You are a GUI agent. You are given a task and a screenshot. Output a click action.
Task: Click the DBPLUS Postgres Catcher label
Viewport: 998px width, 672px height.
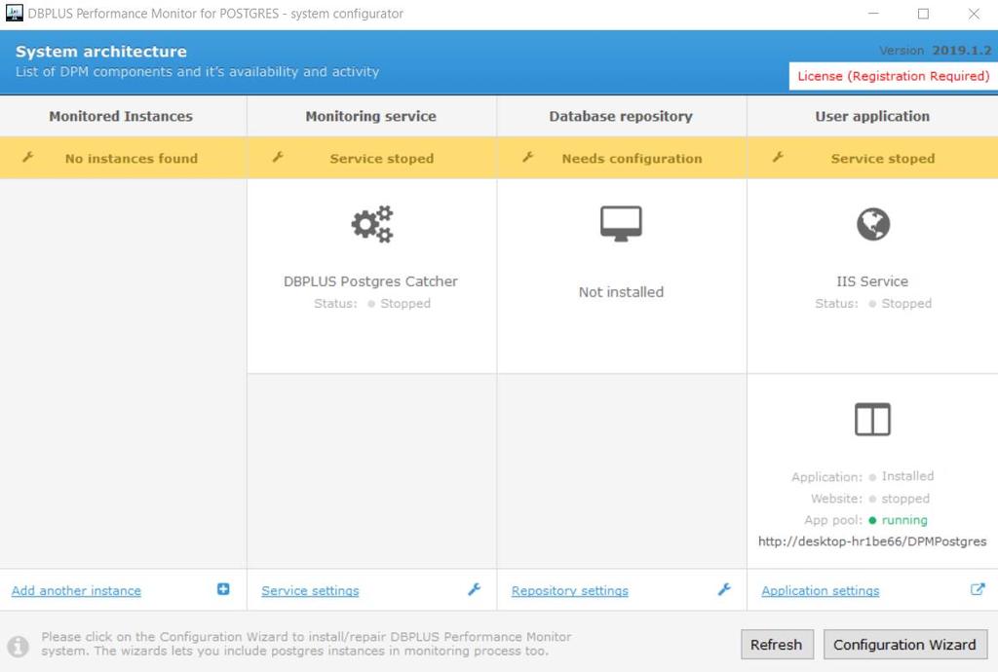[370, 281]
